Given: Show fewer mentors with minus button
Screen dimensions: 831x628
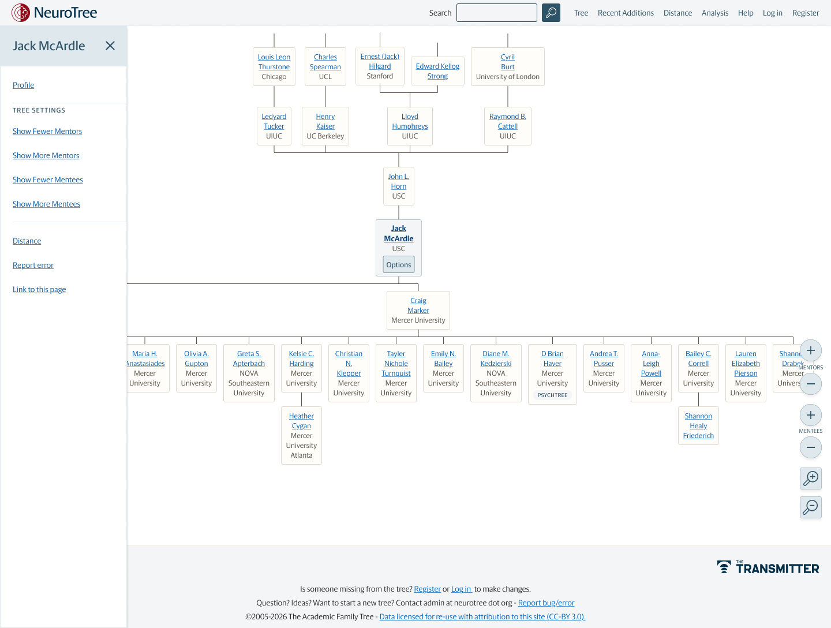Looking at the screenshot, I should coord(811,384).
